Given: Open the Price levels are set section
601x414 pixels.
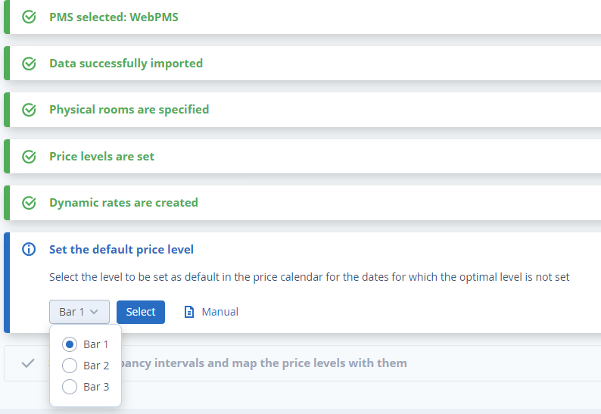Looking at the screenshot, I should [101, 157].
